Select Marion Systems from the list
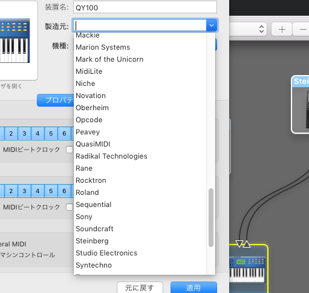Screen dimensions: 309x293 tap(140, 47)
